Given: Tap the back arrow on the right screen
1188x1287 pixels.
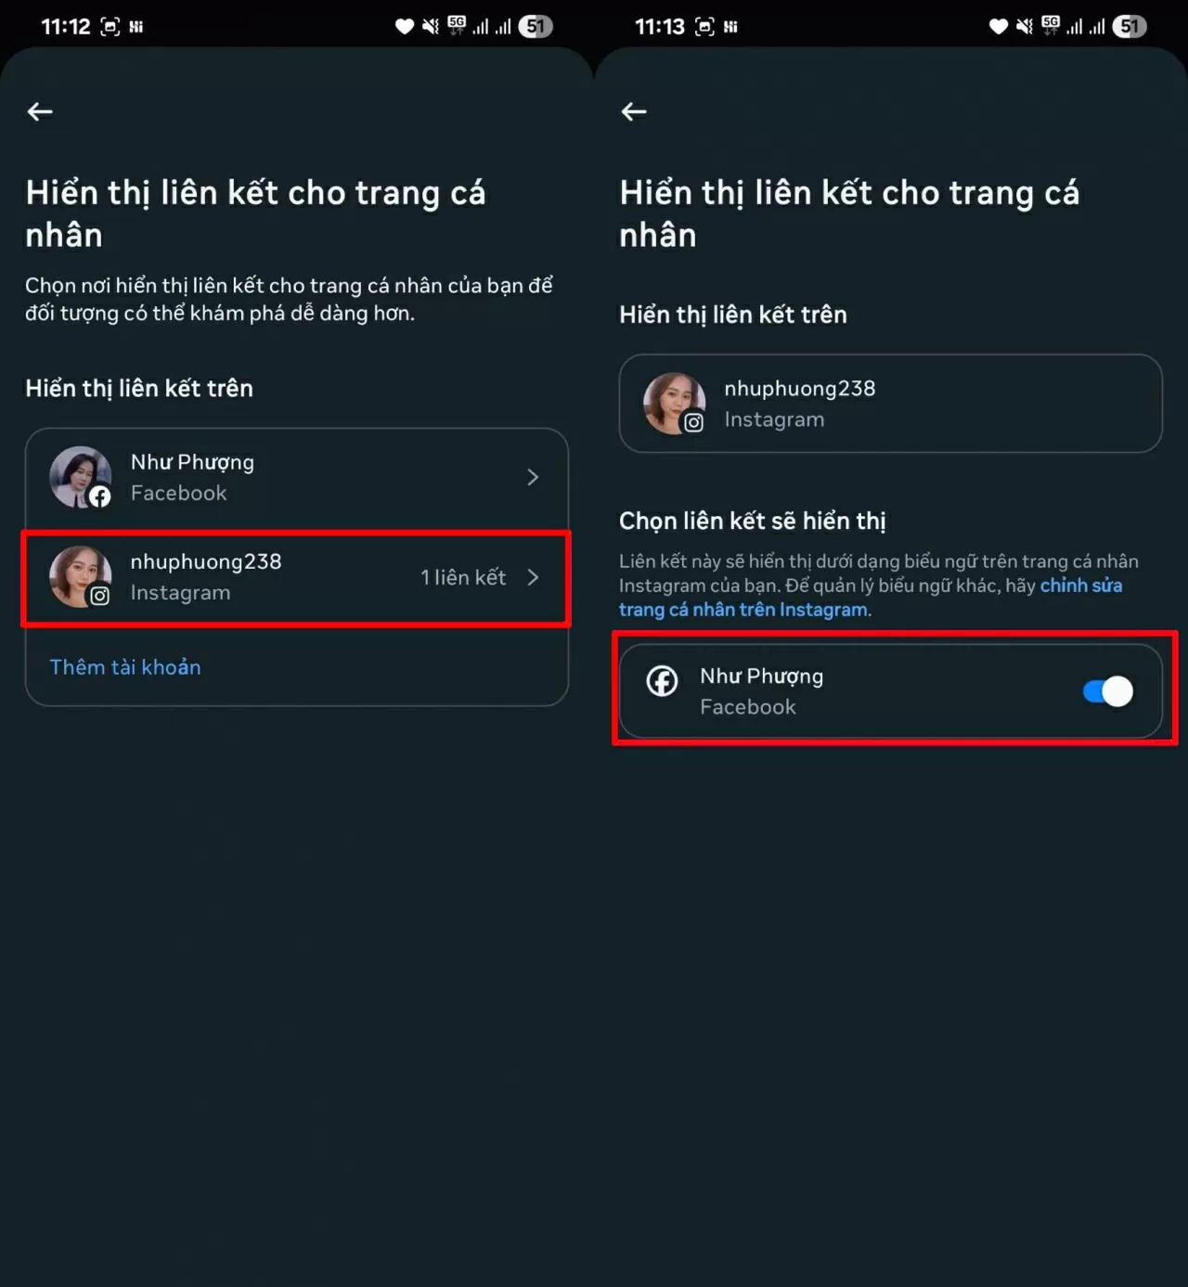Looking at the screenshot, I should click(x=634, y=111).
